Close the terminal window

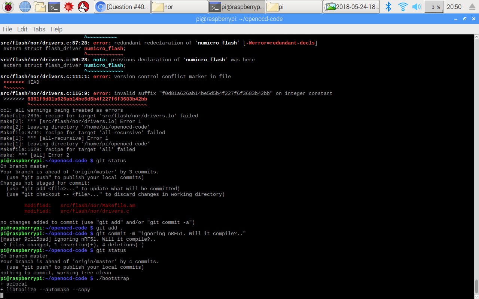point(473,19)
